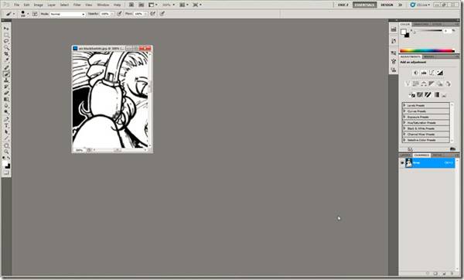The image size is (464, 280).
Task: Select the Spot Healing Brush tool
Action: 6,67
